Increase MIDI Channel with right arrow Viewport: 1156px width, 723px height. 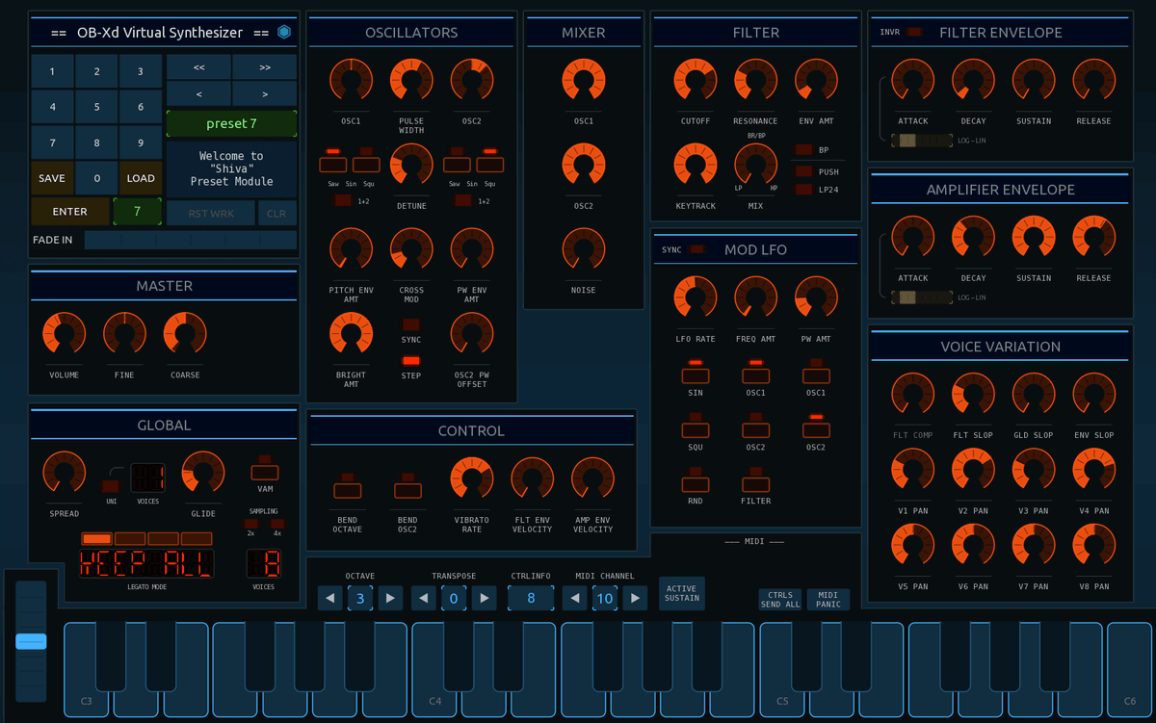(x=635, y=599)
